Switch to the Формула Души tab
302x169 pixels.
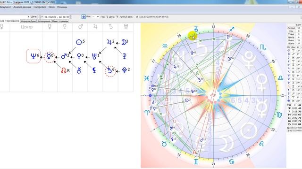(x=28, y=21)
